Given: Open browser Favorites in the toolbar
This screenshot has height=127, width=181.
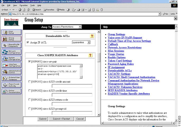Looking at the screenshot, I should coord(49,10).
